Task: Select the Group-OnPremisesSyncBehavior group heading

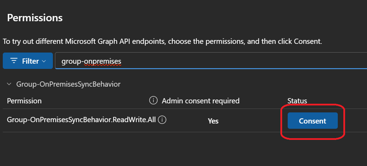Action: 68,84
